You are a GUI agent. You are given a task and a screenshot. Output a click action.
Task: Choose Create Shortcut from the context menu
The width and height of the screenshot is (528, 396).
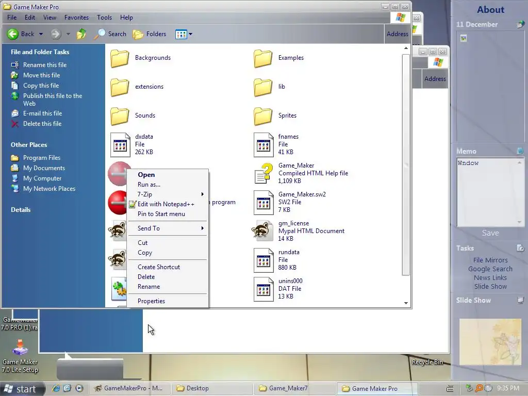168,267
